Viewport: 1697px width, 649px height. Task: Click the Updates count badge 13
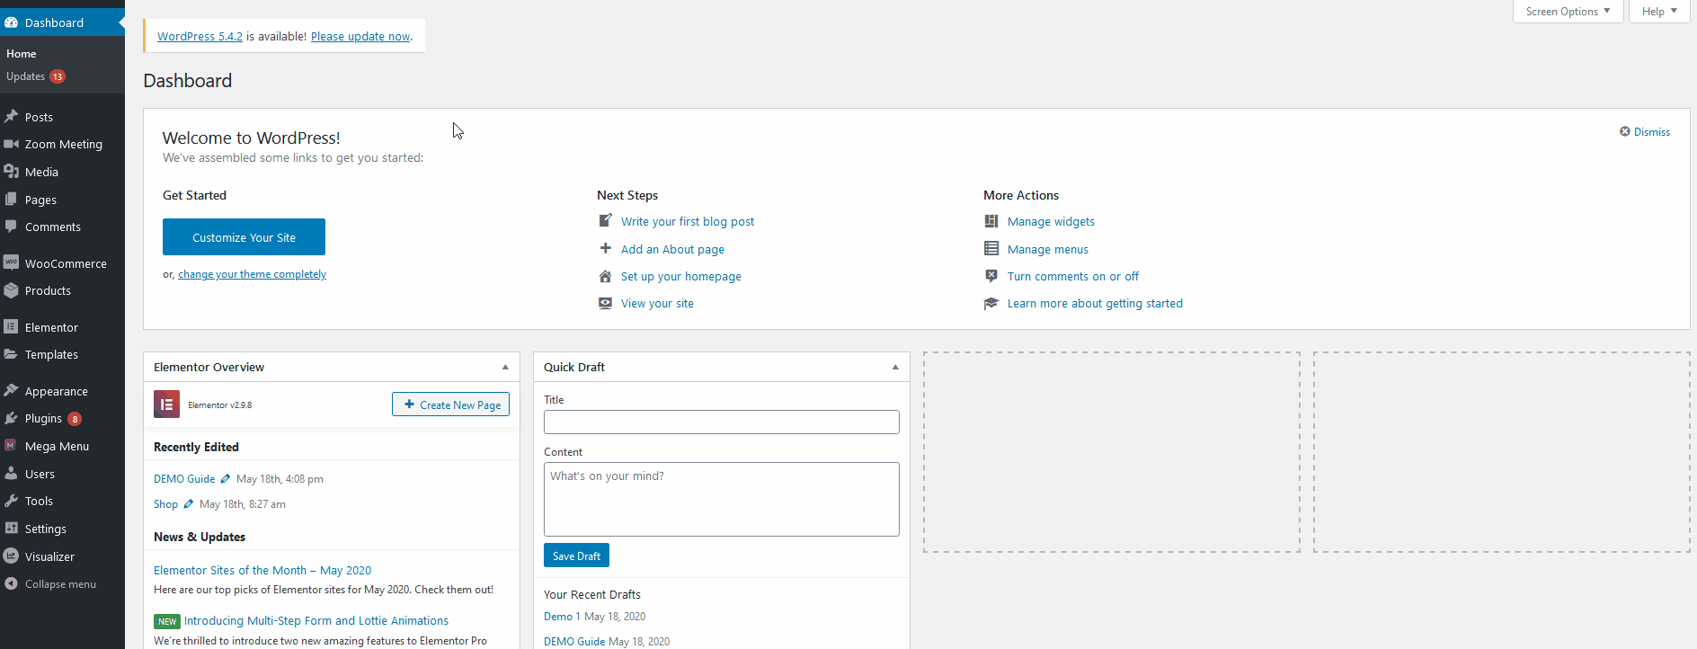[x=58, y=76]
